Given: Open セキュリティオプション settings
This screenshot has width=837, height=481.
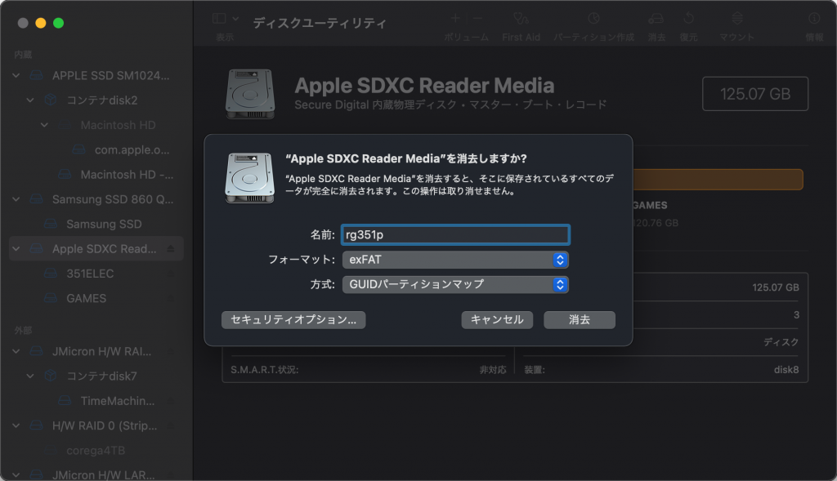Looking at the screenshot, I should point(293,319).
